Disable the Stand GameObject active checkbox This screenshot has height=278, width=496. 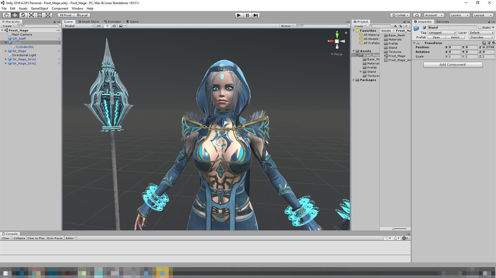[x=424, y=27]
